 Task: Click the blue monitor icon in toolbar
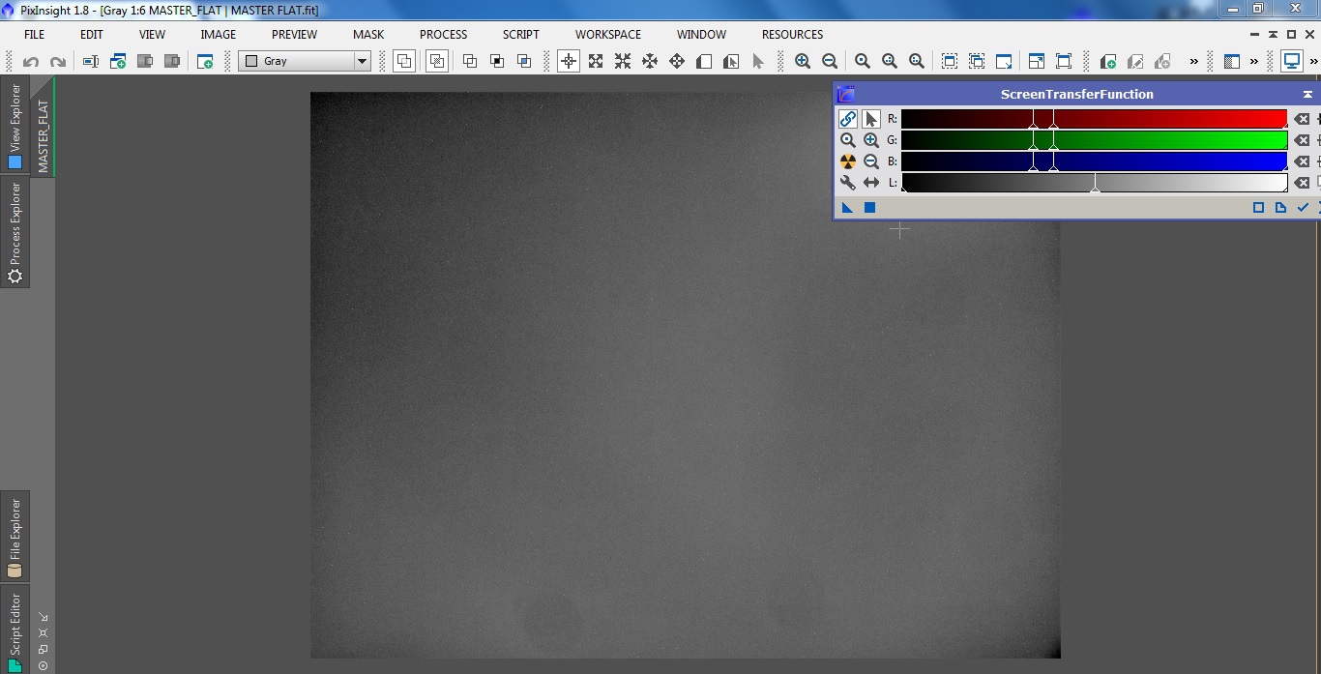coord(1292,61)
